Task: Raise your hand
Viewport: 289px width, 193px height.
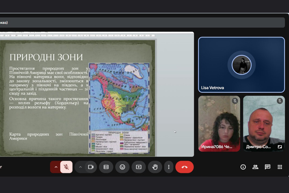Action: click(x=155, y=167)
